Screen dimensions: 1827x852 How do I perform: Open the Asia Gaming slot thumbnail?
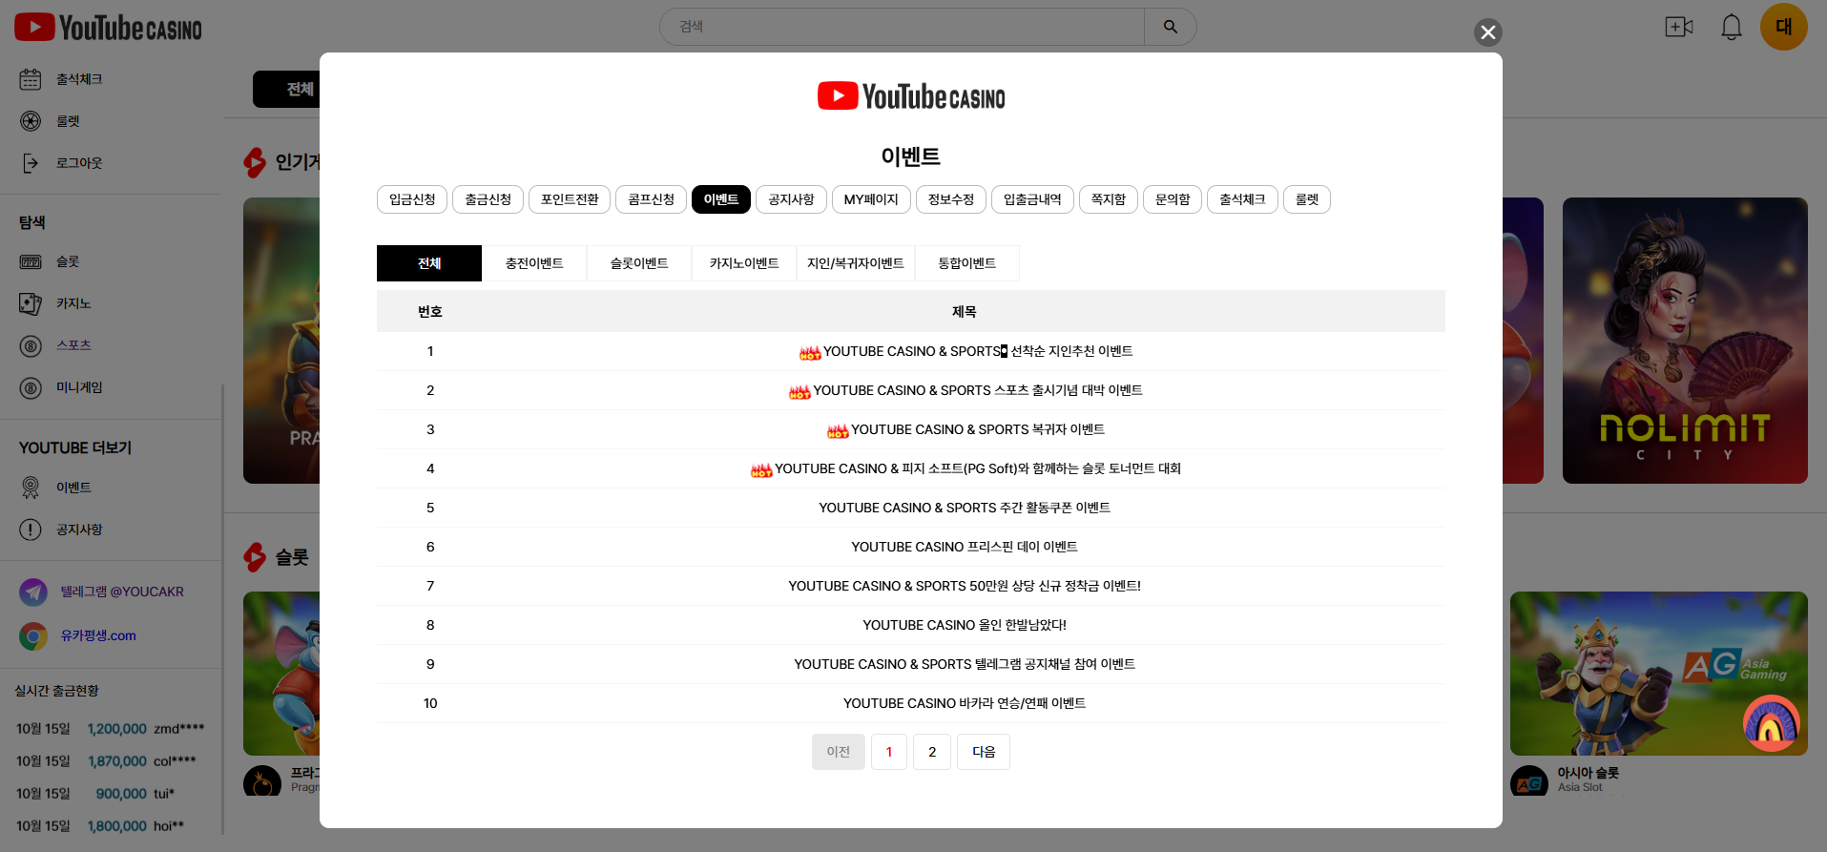click(1659, 674)
